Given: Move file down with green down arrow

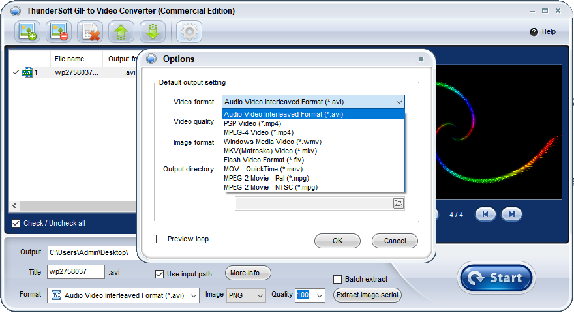Looking at the screenshot, I should click(153, 31).
